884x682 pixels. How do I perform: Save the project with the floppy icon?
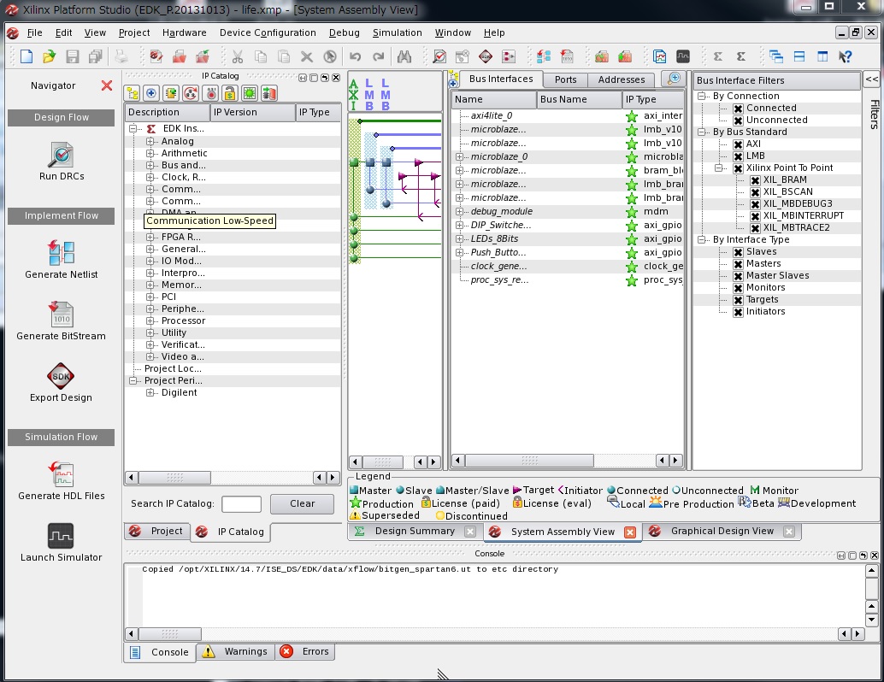click(x=72, y=56)
